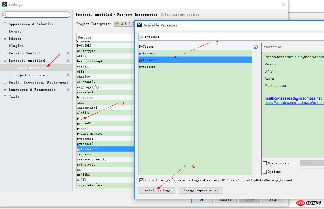Uncheck Install to user's site packages directory
Image resolution: width=324 pixels, height=209 pixels.
[141, 180]
